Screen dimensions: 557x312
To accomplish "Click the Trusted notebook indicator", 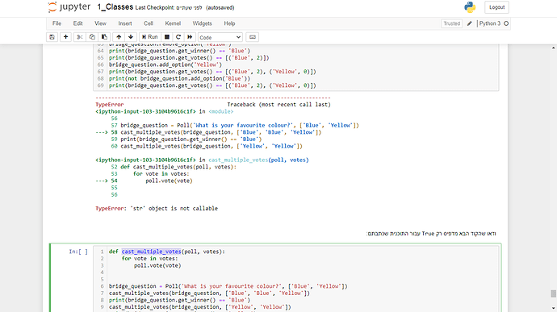I will (x=451, y=23).
